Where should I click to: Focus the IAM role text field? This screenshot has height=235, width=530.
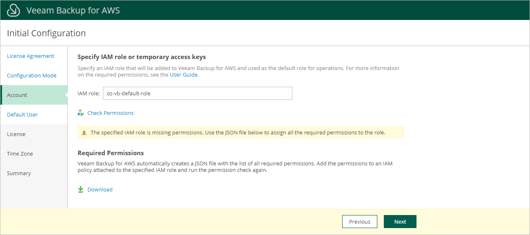pos(197,93)
